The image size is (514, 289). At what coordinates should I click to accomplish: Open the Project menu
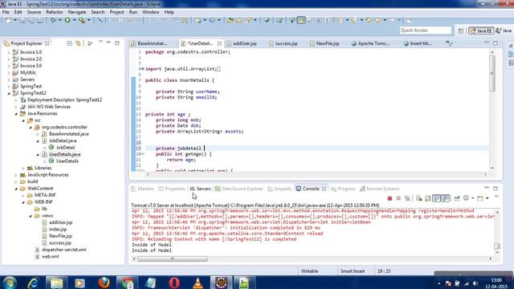pyautogui.click(x=116, y=12)
